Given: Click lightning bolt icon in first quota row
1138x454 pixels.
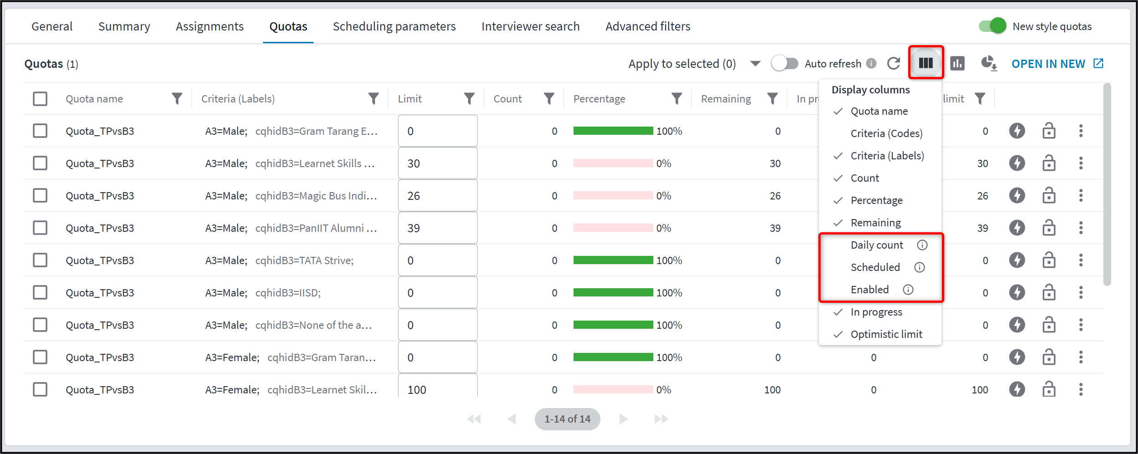Looking at the screenshot, I should point(1017,131).
